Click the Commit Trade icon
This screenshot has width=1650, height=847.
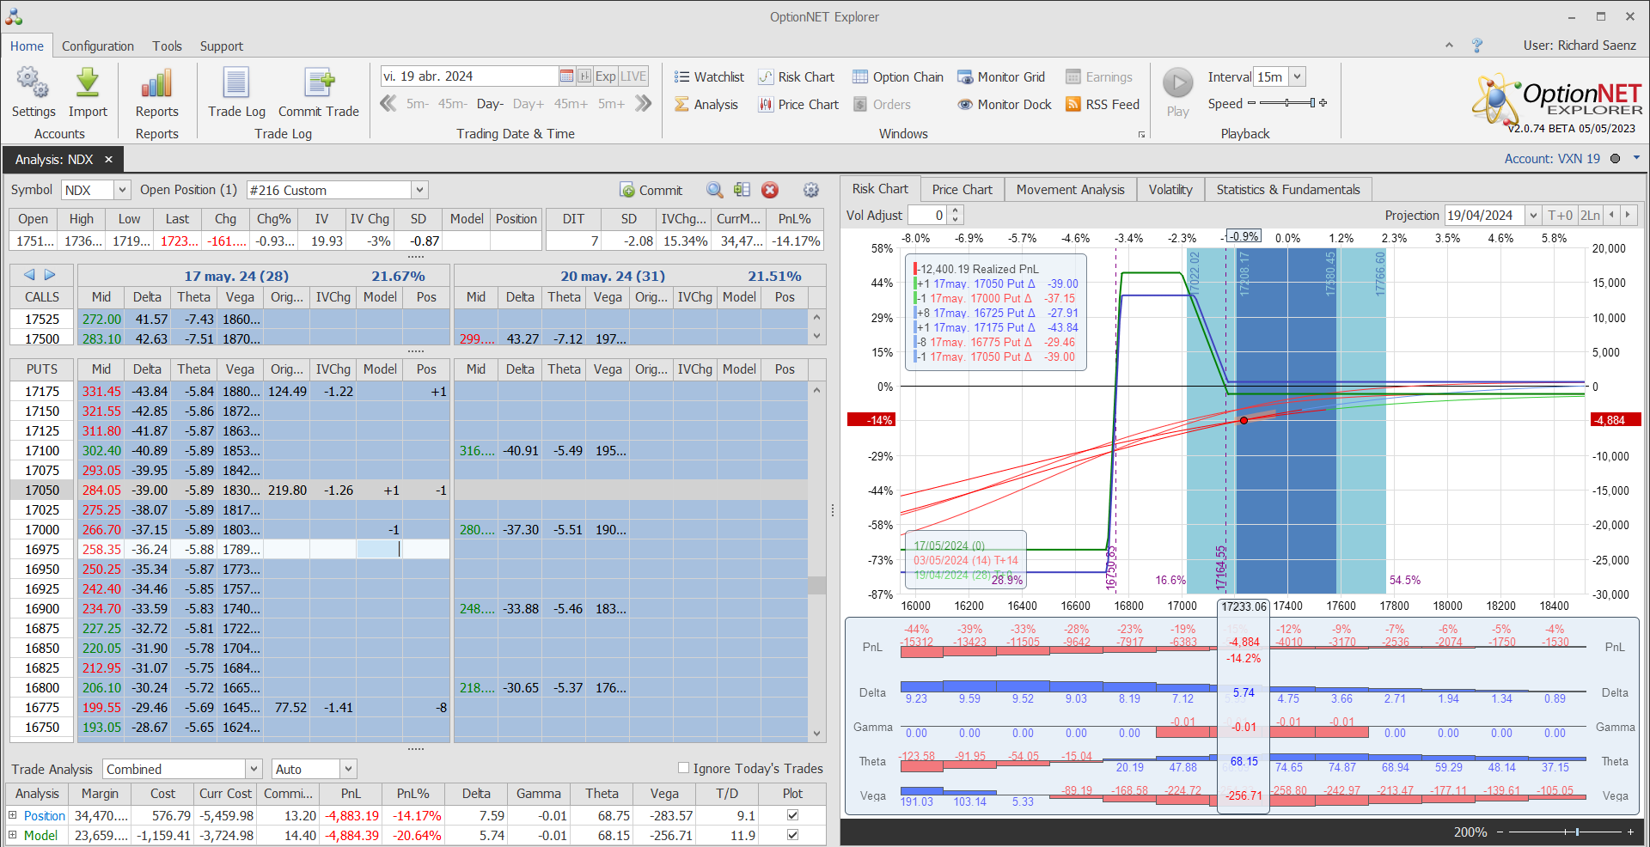pos(319,85)
